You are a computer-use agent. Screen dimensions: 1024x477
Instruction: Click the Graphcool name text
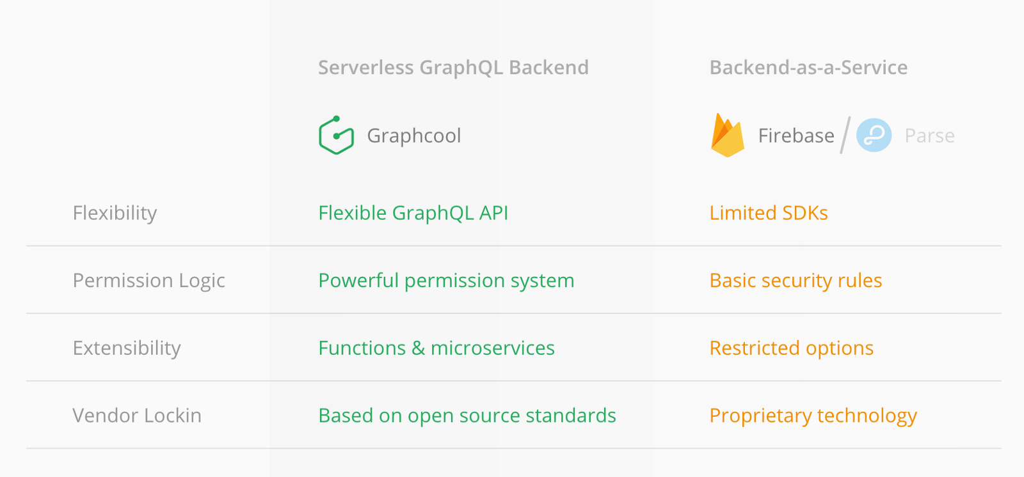pyautogui.click(x=413, y=136)
